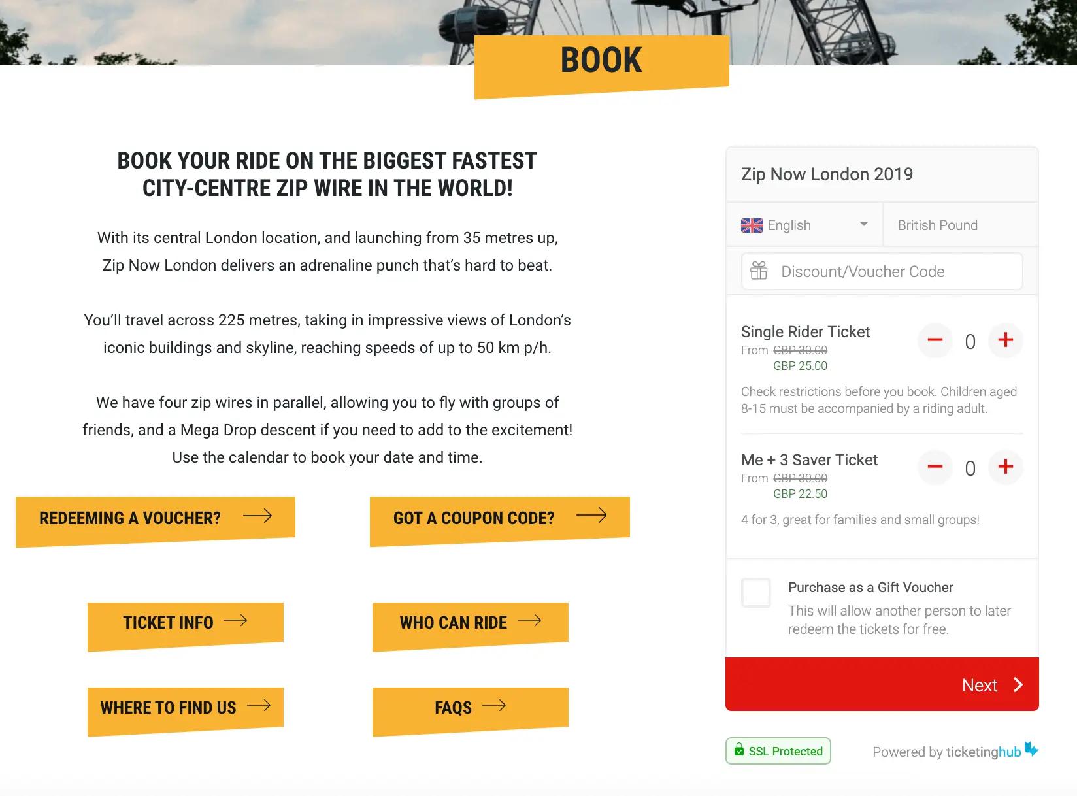Expand the English language dropdown arrow

tap(864, 224)
